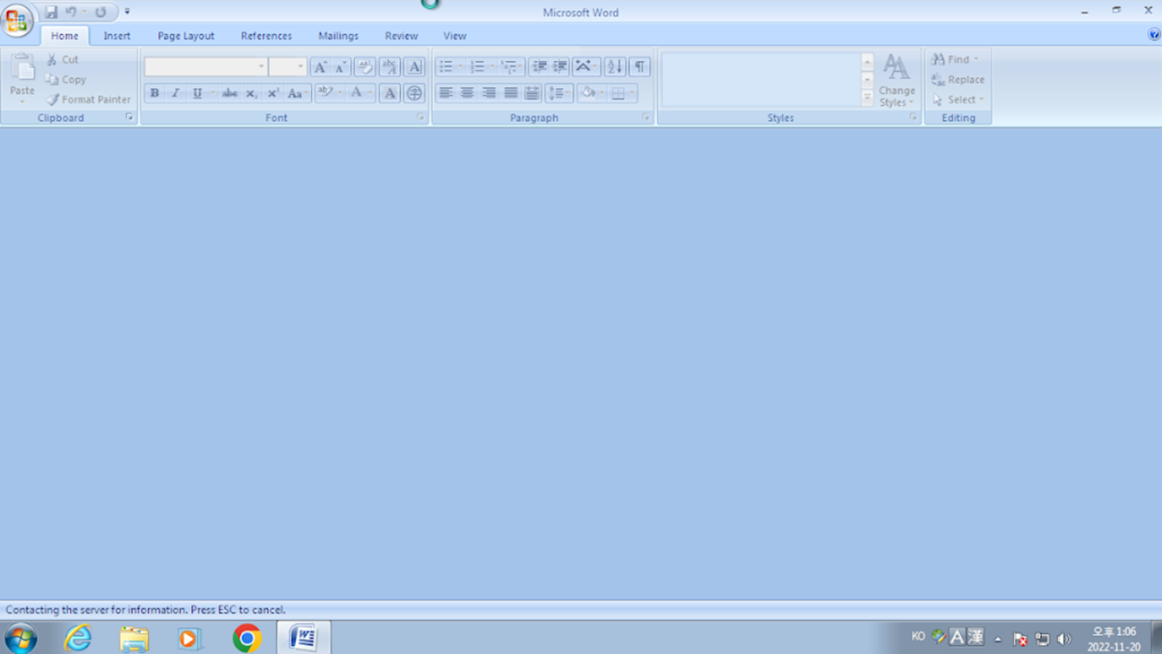Switch to the Home tab

(x=65, y=35)
